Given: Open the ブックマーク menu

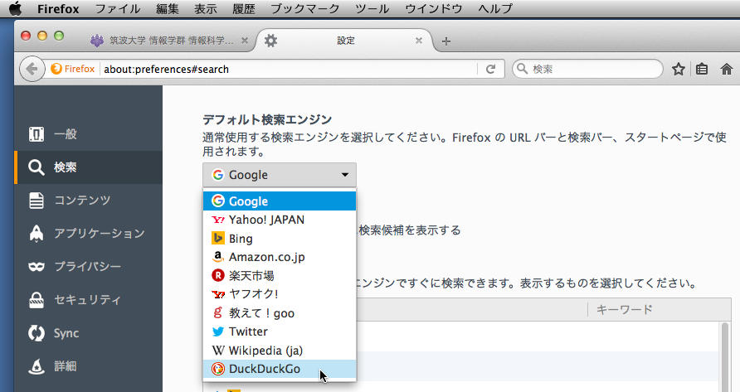Looking at the screenshot, I should point(304,8).
